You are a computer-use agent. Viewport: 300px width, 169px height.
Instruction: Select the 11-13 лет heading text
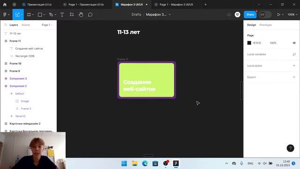pos(128,32)
